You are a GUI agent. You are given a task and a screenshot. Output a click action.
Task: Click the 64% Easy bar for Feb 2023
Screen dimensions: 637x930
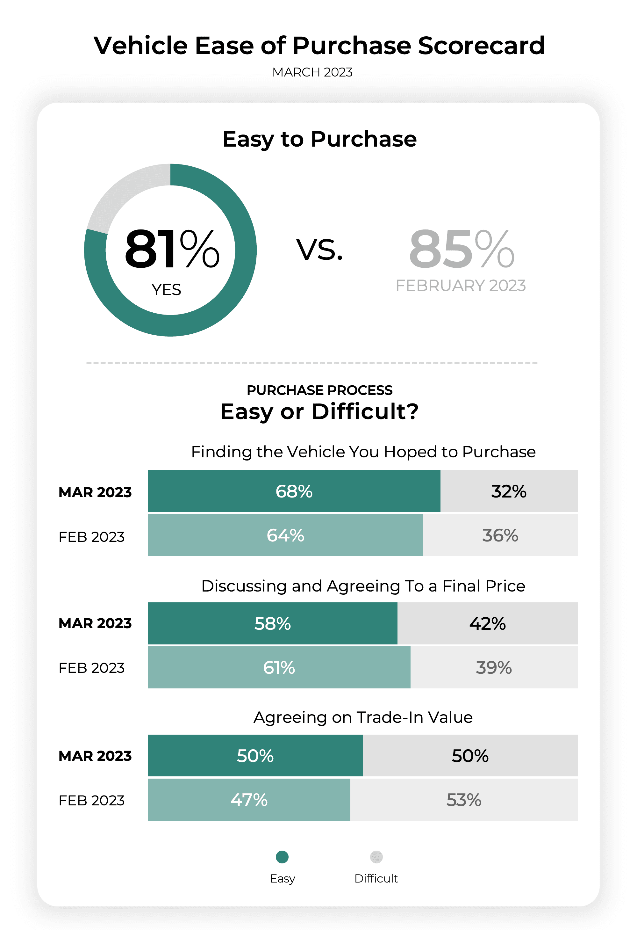285,535
